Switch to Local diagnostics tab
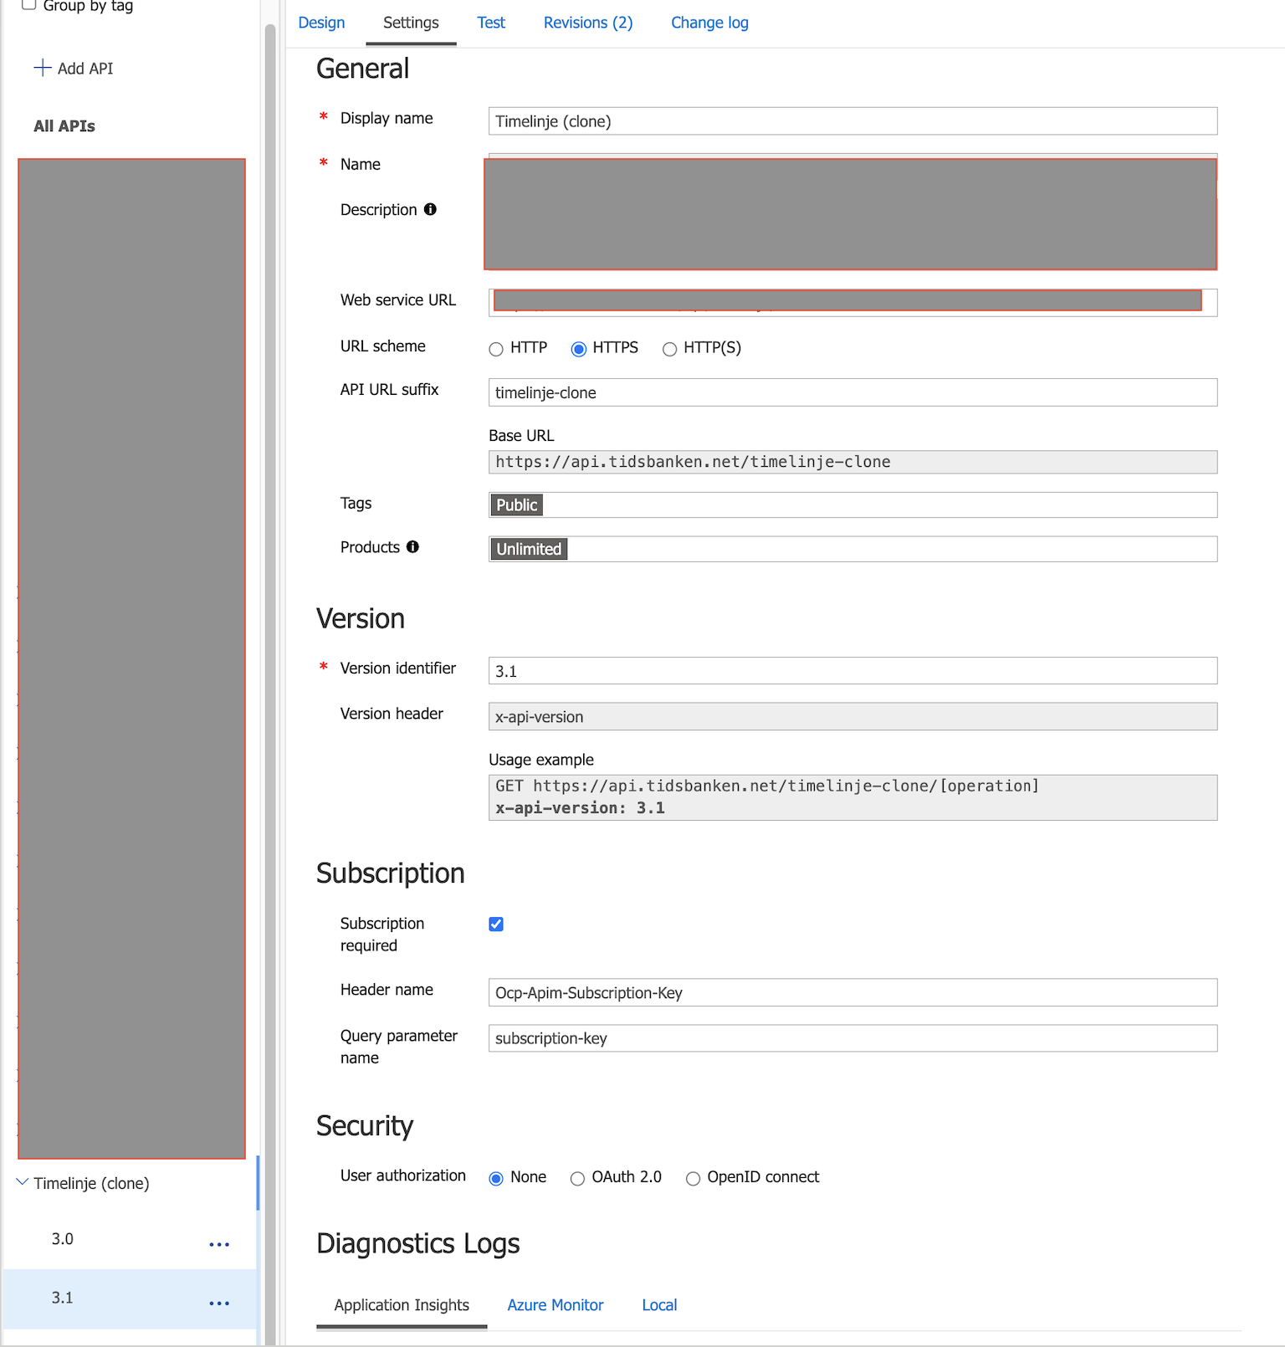Screen dimensions: 1285x1347 point(659,1305)
